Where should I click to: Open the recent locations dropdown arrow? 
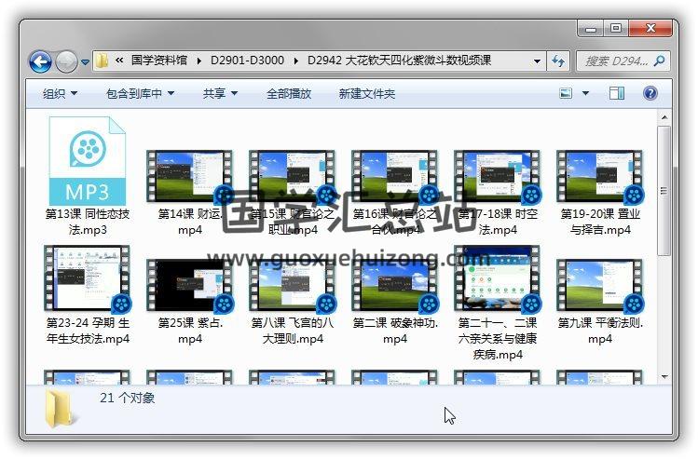85,62
